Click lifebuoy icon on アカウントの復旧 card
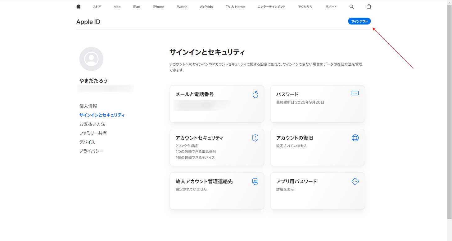 point(355,138)
